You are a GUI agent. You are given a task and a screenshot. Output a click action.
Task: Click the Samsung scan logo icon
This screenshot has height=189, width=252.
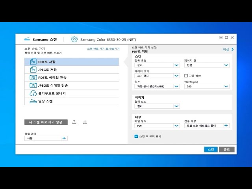coord(27,39)
